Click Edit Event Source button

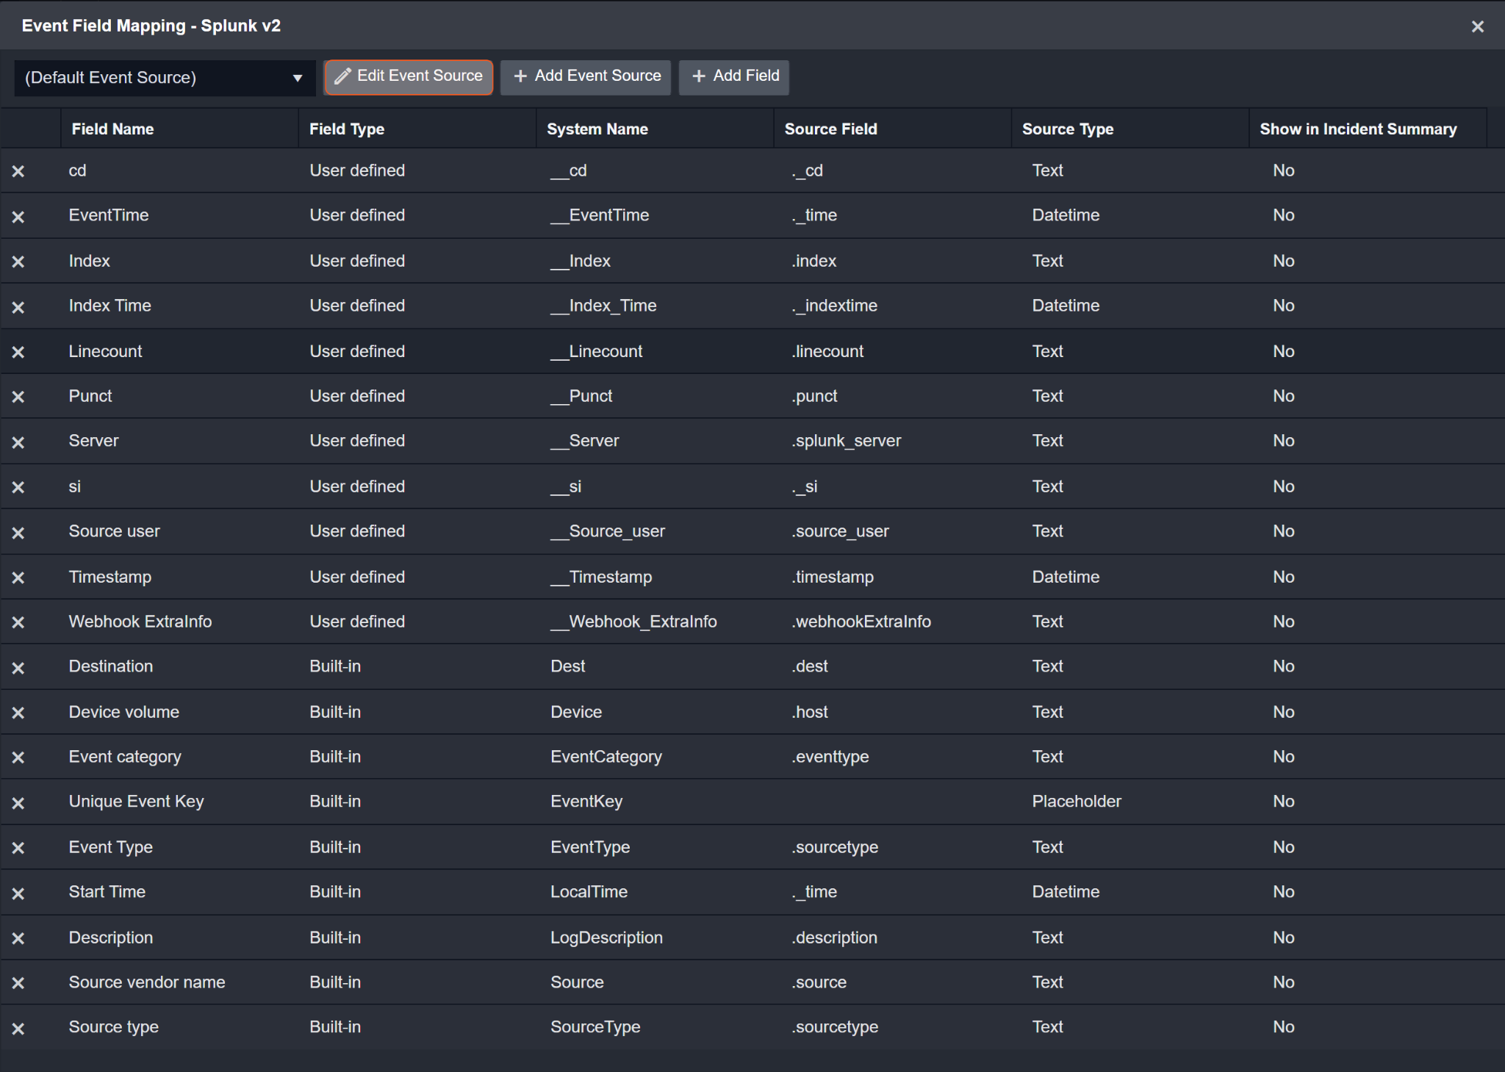[x=409, y=76]
